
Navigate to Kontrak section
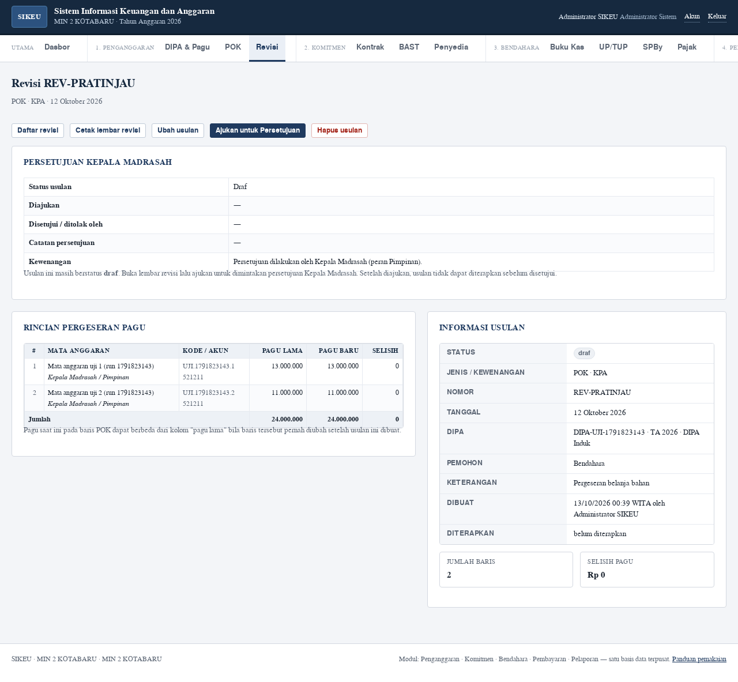[370, 47]
